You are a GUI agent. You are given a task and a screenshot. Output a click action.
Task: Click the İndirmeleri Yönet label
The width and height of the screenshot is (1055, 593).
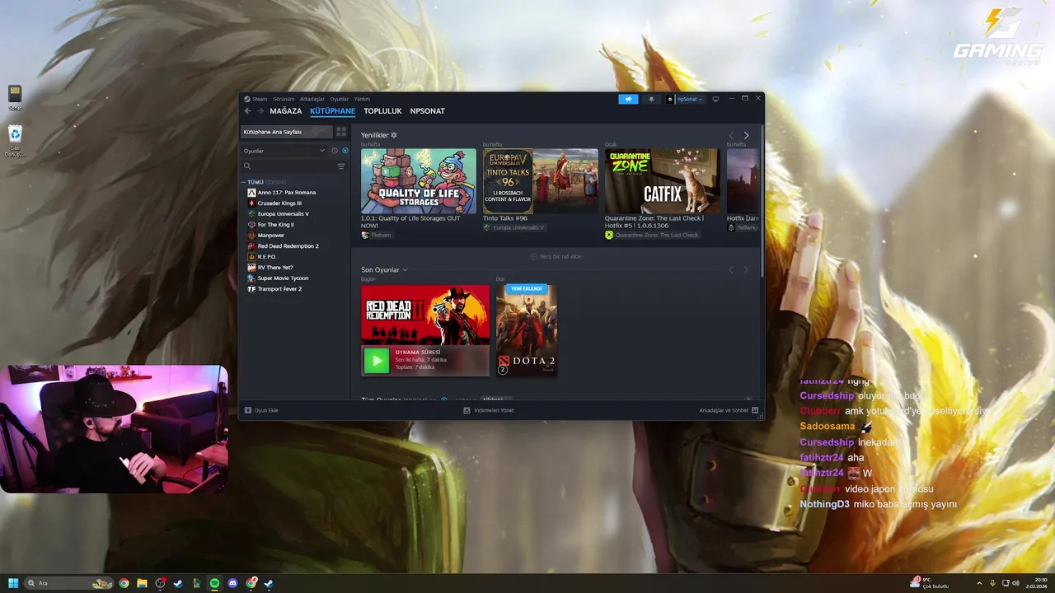[x=495, y=410]
